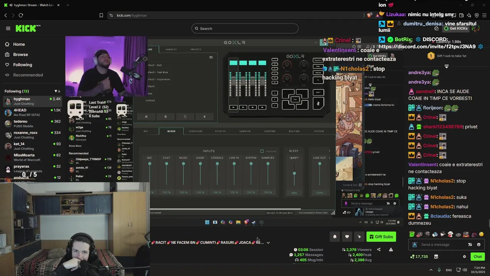Click the stream notification bell button

pyautogui.click(x=335, y=237)
